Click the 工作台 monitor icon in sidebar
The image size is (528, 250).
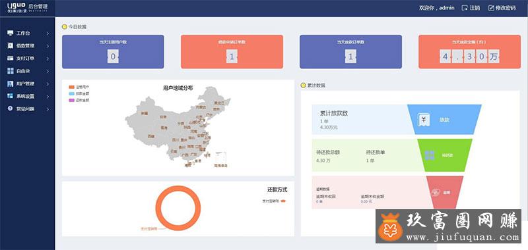click(10, 33)
